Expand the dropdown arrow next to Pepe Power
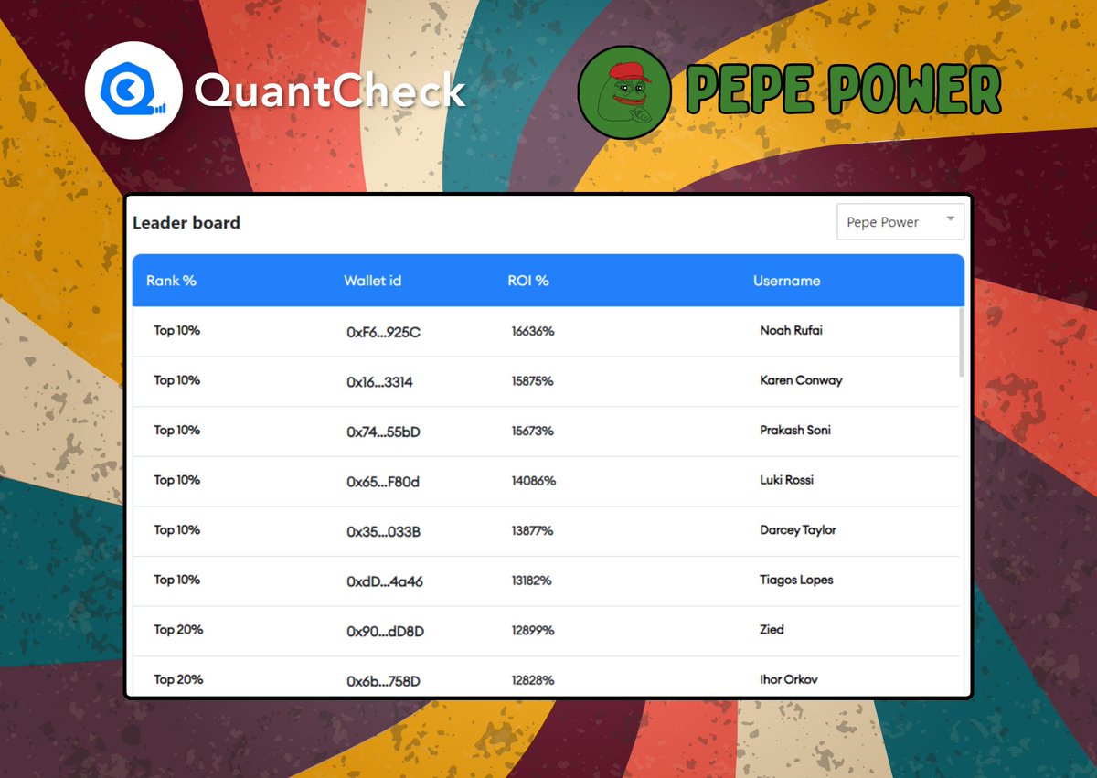Screen dimensions: 1097x778 tap(951, 221)
